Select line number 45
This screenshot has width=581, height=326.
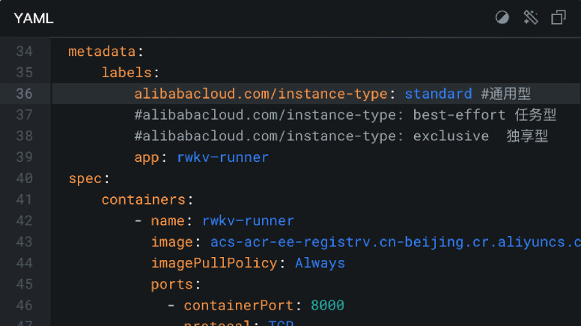(24, 284)
